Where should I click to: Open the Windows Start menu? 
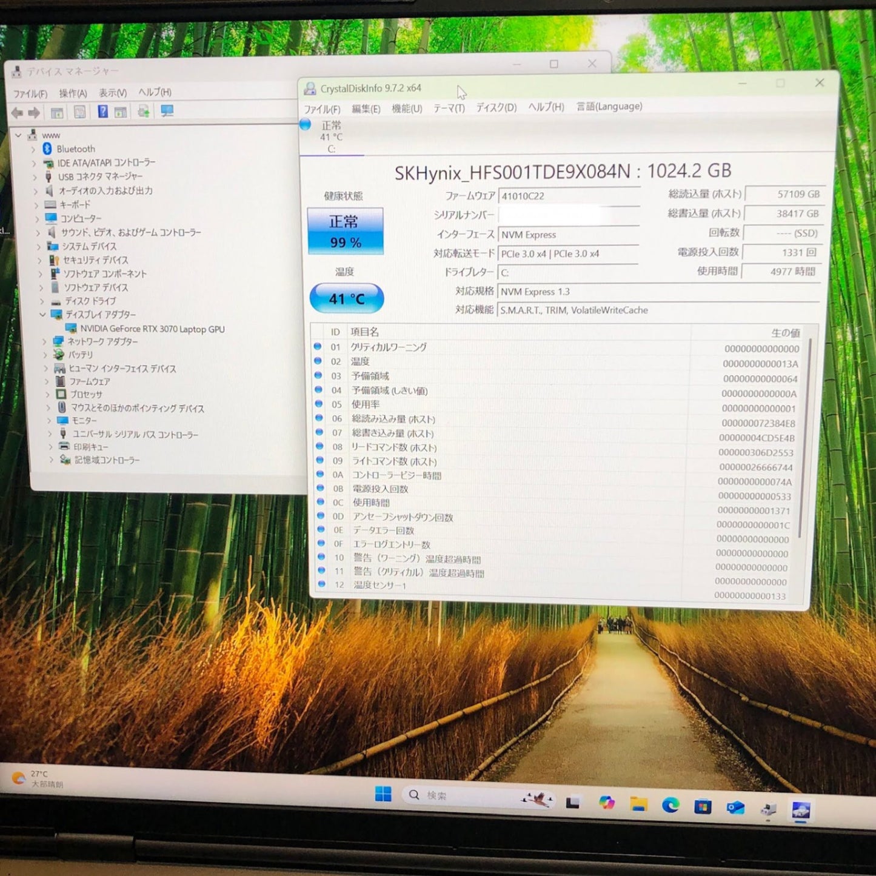[x=383, y=794]
